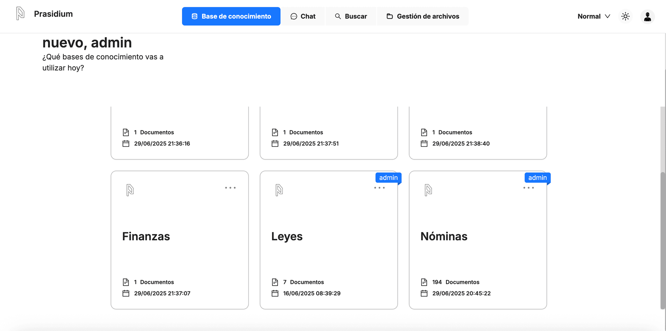
Task: Switch to the Gestión de archivos tab
Action: pos(422,16)
